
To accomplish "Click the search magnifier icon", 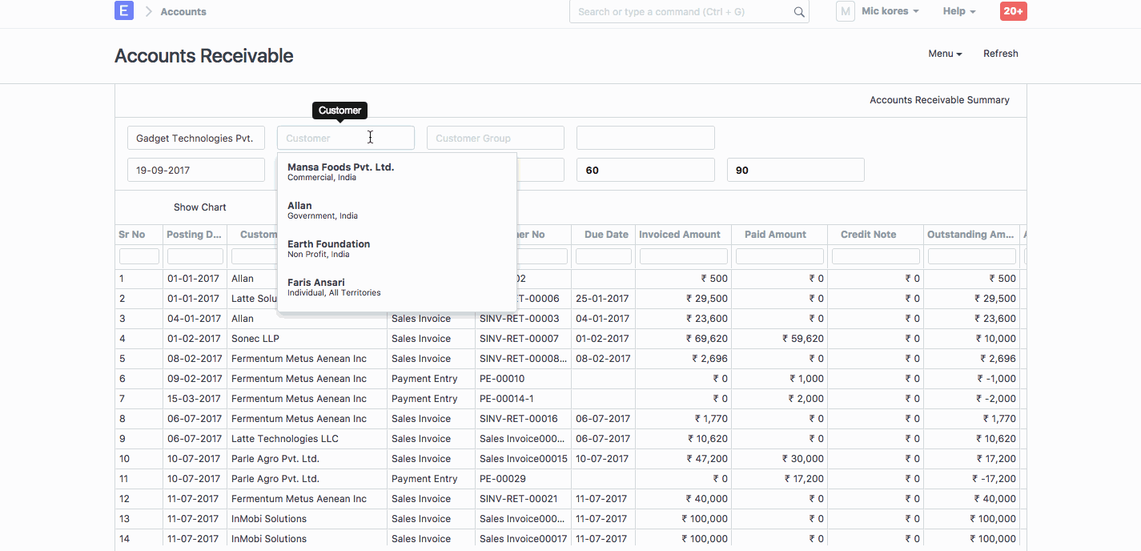I will pos(799,12).
